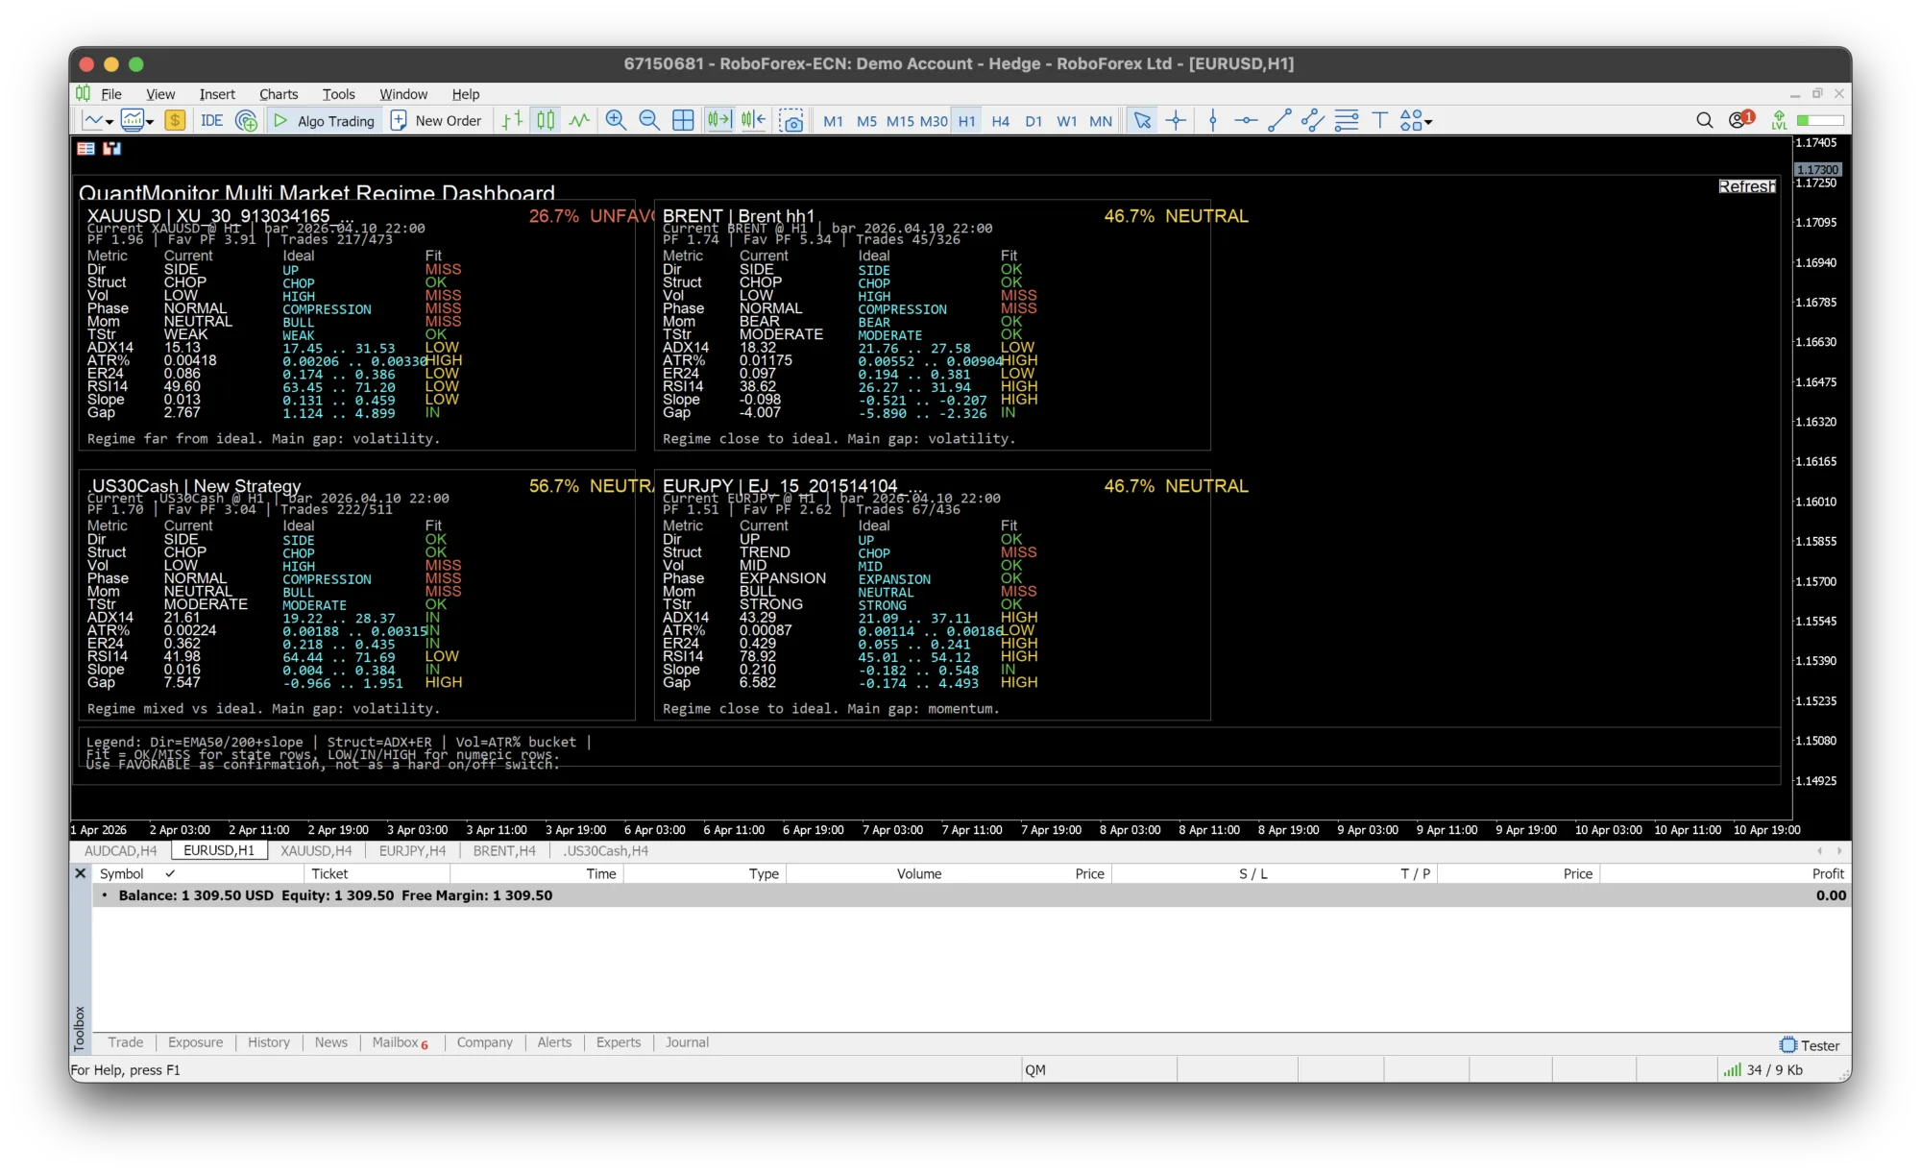This screenshot has width=1921, height=1174.
Task: Toggle Algo Trading on or off
Action: [x=325, y=120]
